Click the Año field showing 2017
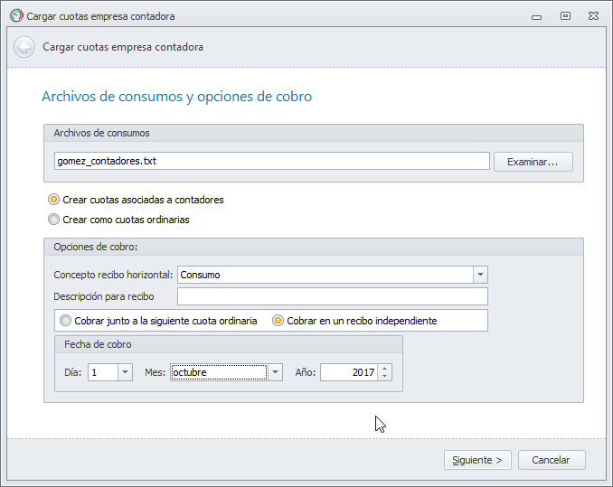The image size is (613, 487). pos(348,372)
